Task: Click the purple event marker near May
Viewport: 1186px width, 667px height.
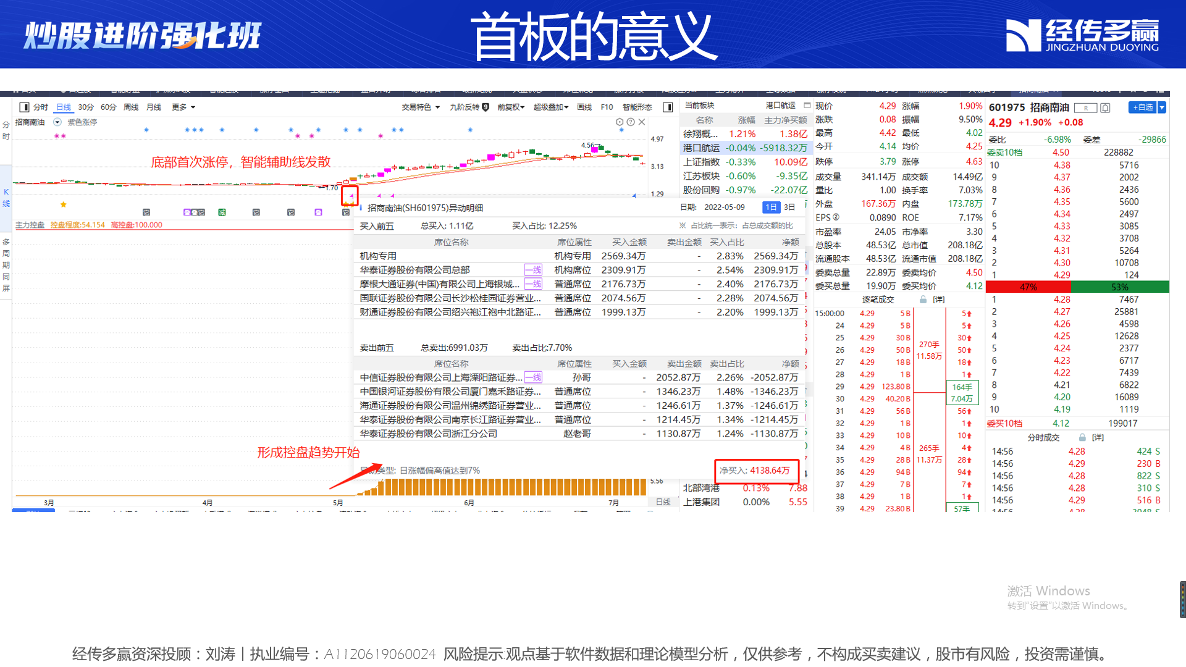Action: coord(318,212)
